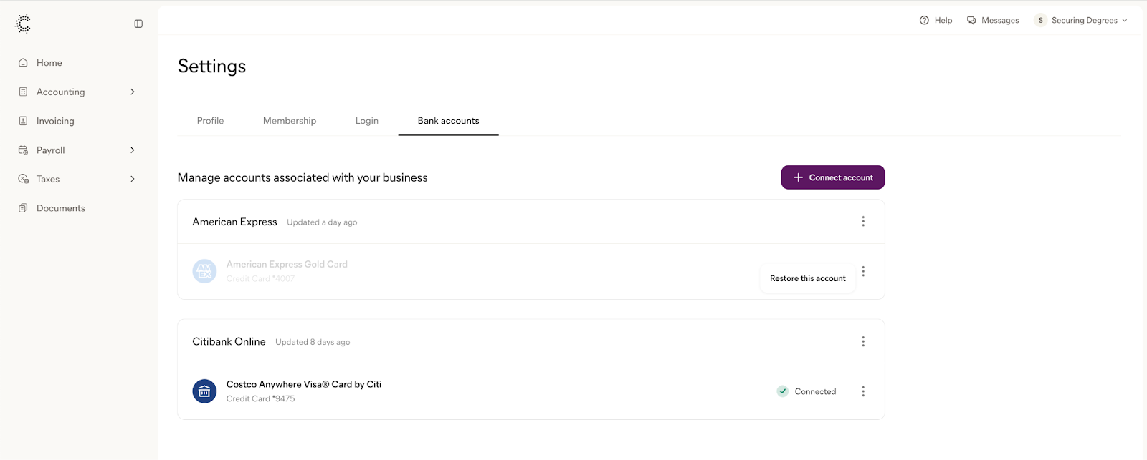Click the Invoicing icon in sidebar
The image size is (1147, 460).
(x=23, y=121)
